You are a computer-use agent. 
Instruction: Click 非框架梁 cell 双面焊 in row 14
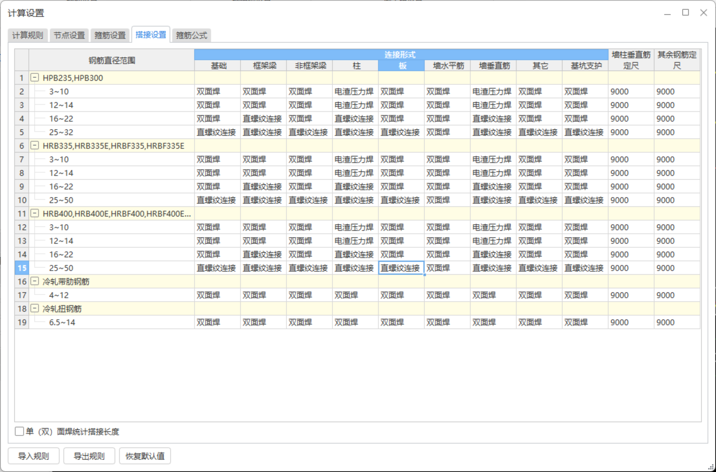tap(309, 254)
